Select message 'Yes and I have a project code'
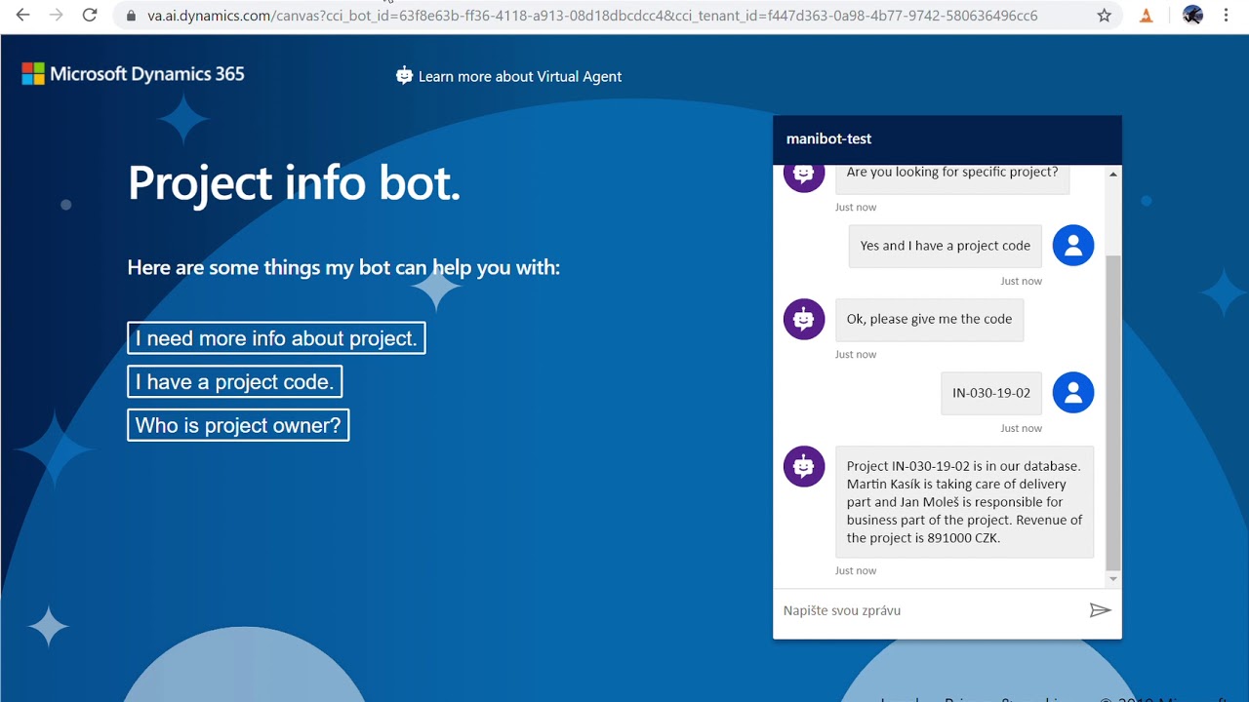The image size is (1249, 702). tap(946, 246)
